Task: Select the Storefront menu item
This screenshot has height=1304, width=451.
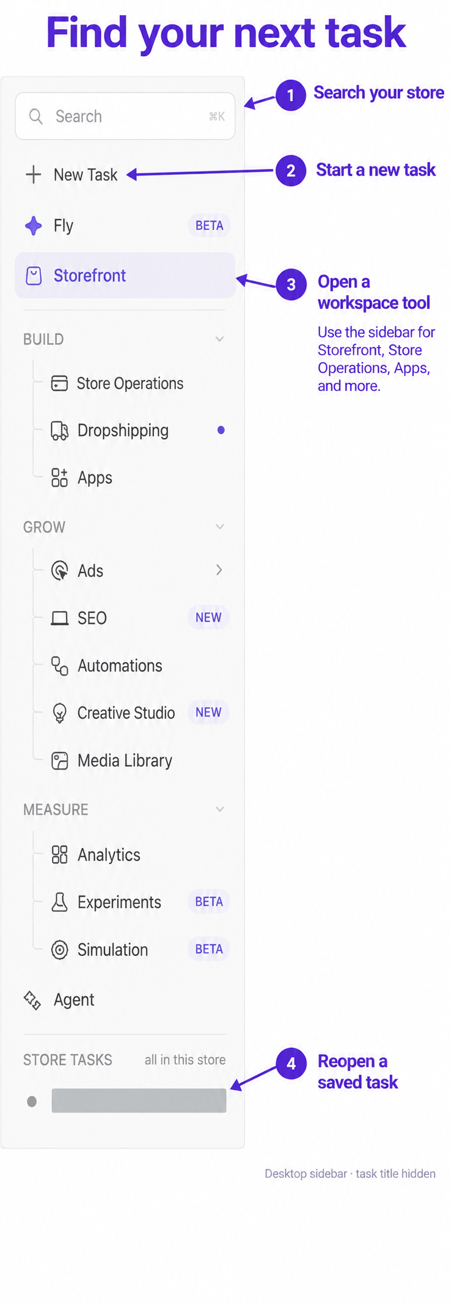Action: tap(125, 275)
